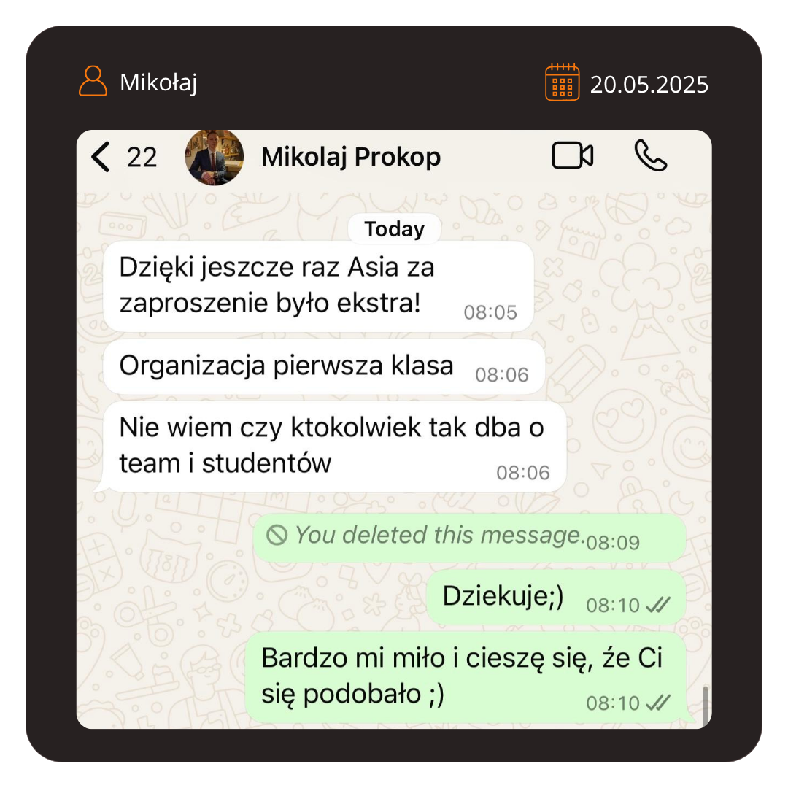Select the 'Bardzo mi miło' sent message

click(466, 677)
